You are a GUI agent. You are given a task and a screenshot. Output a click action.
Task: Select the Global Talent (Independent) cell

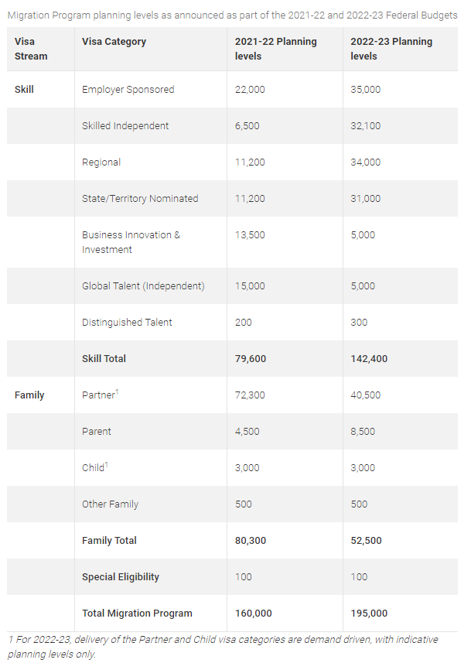point(143,286)
